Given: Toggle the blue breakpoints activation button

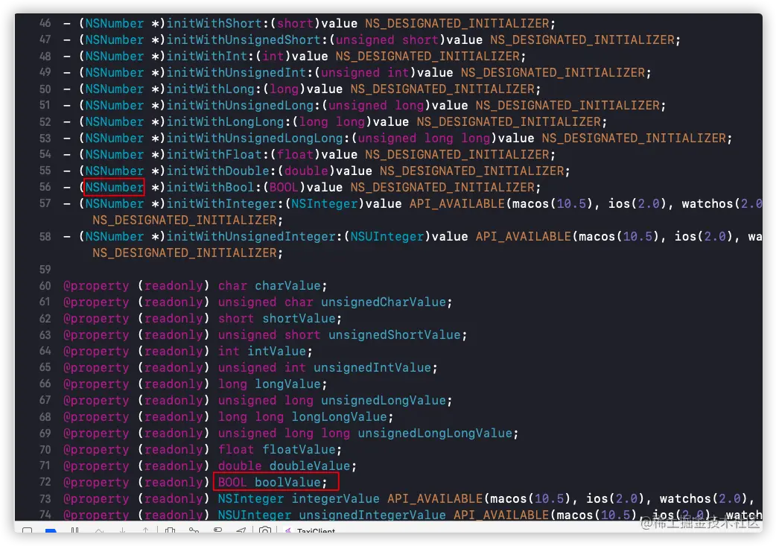Looking at the screenshot, I should click(51, 530).
